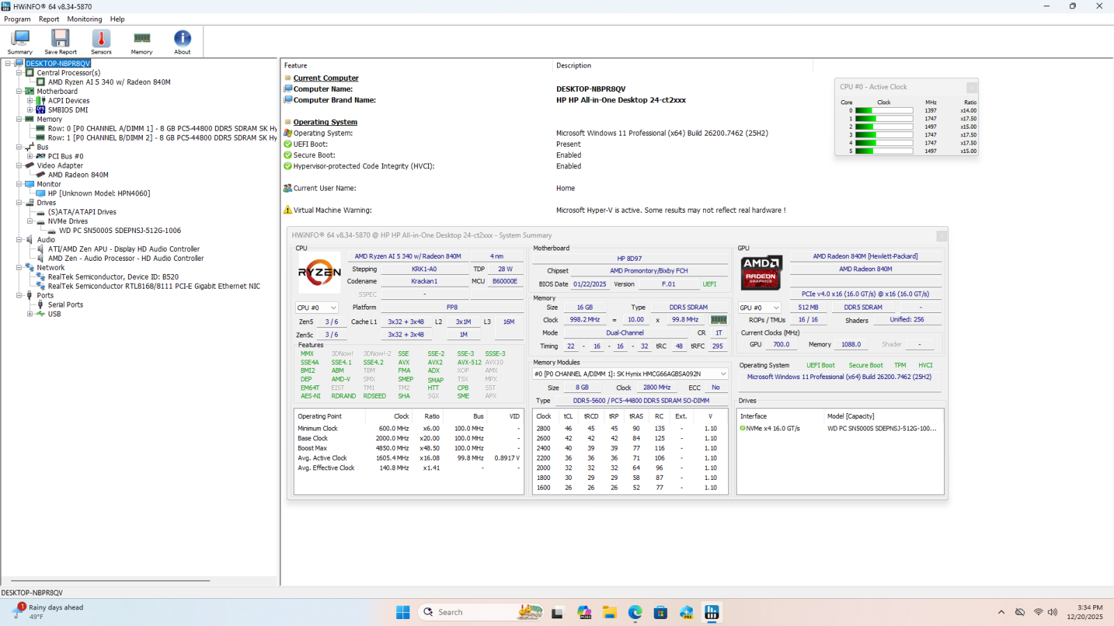The height and width of the screenshot is (626, 1114).
Task: Open the GPU #0 selector dropdown
Action: click(x=760, y=307)
